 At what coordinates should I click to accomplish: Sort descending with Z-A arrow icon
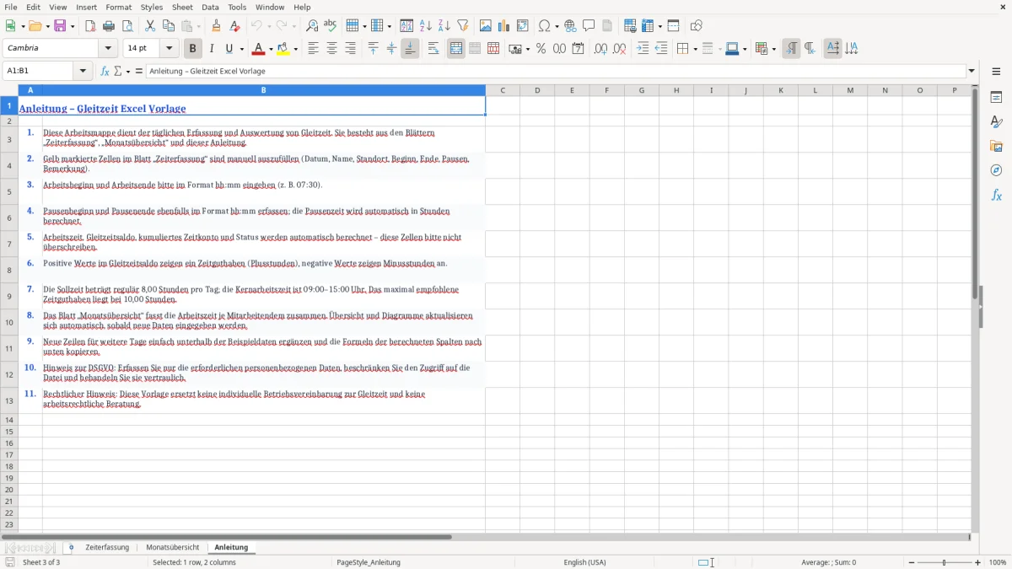(444, 26)
